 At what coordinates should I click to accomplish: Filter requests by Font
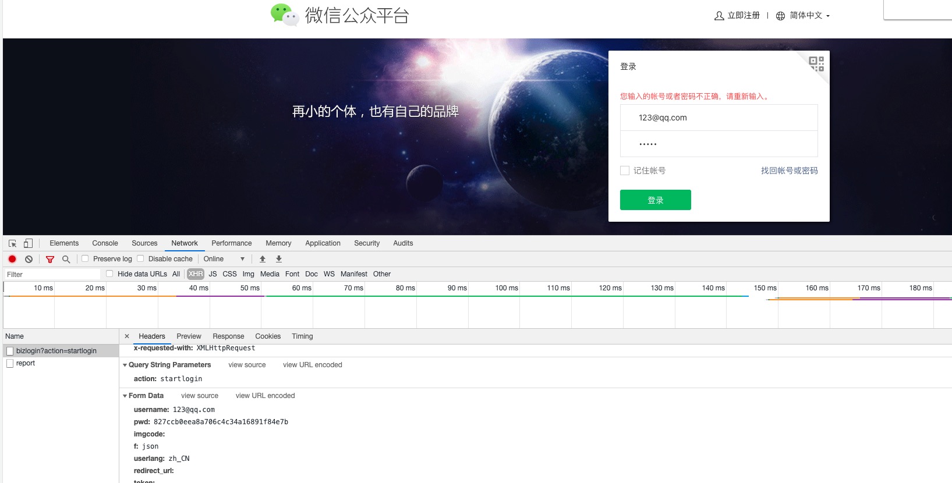coord(292,274)
